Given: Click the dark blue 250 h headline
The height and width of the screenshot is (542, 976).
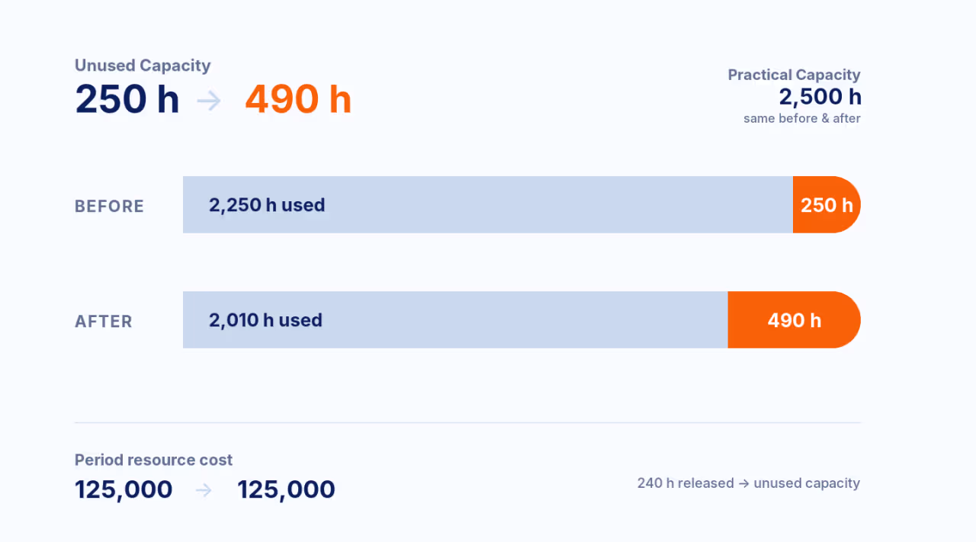Looking at the screenshot, I should pos(127,100).
